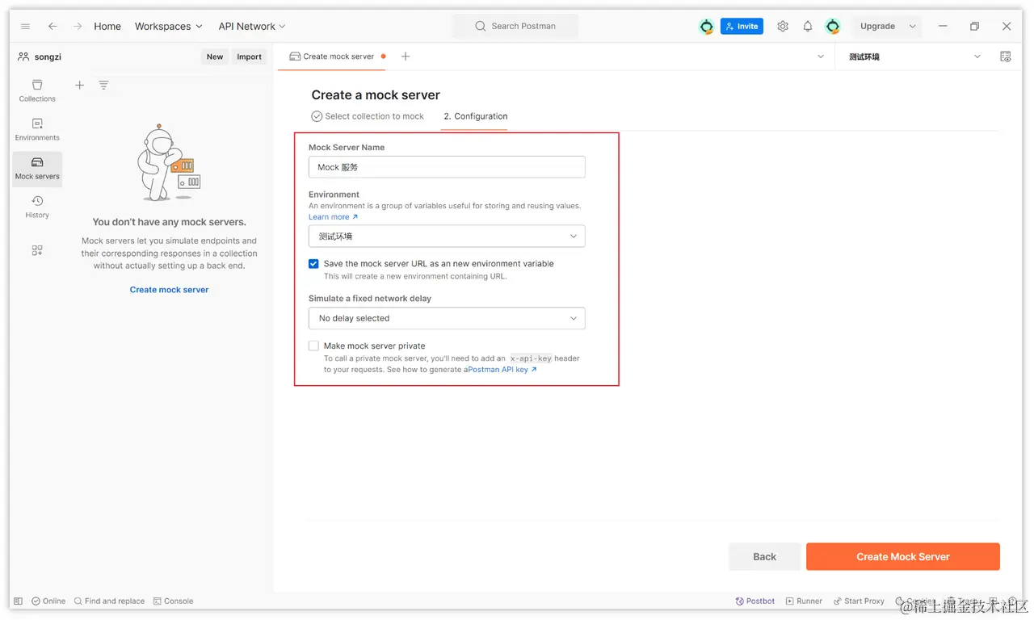Open a new tab with plus icon
Image resolution: width=1034 pixels, height=620 pixels.
pos(406,57)
